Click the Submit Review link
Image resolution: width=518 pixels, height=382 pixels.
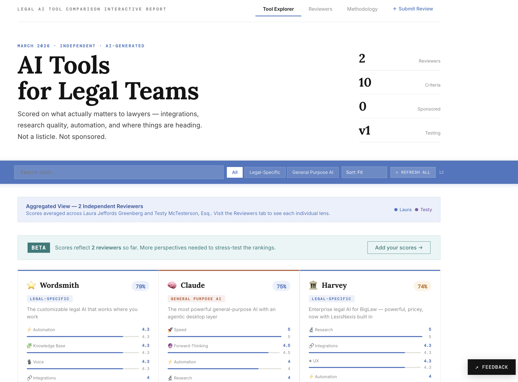[x=413, y=9]
